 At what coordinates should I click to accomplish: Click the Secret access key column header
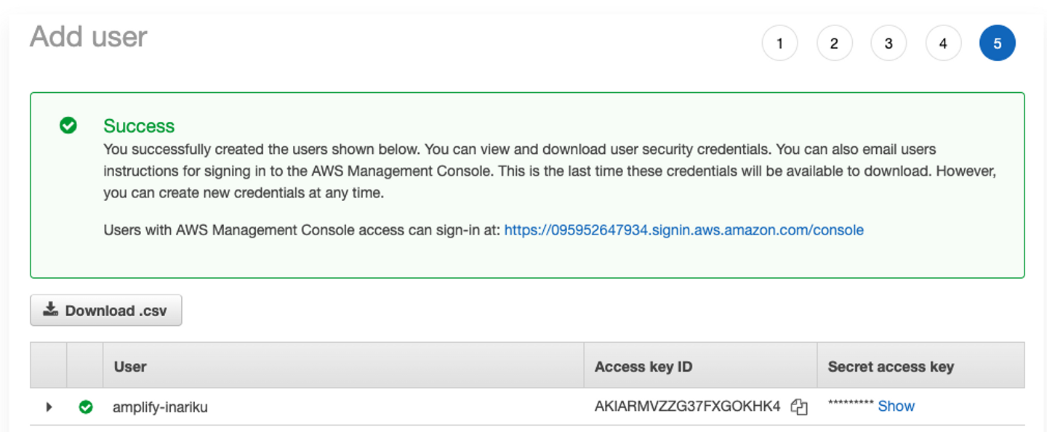pyautogui.click(x=891, y=367)
